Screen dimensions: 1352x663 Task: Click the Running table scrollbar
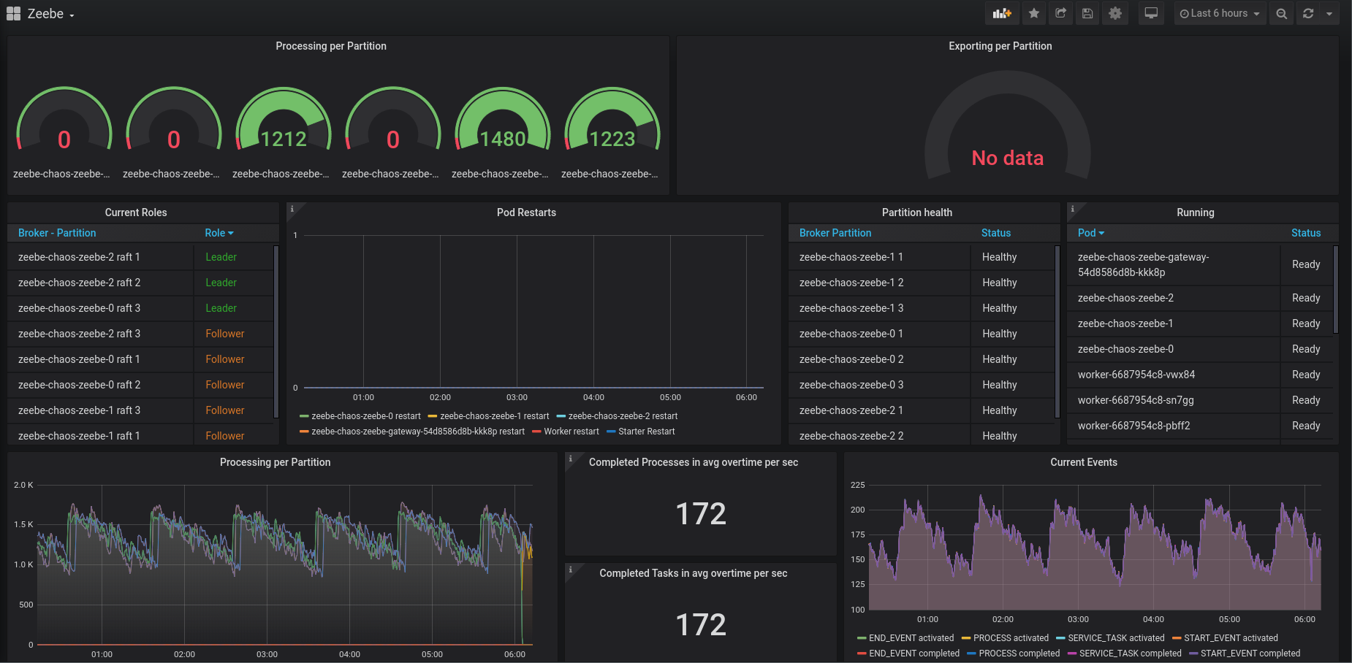coord(1336,289)
